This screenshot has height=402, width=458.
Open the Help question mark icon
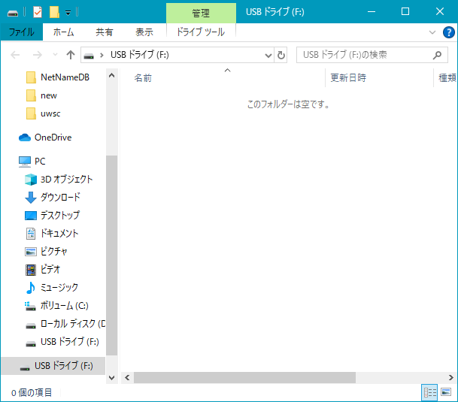tap(449, 32)
